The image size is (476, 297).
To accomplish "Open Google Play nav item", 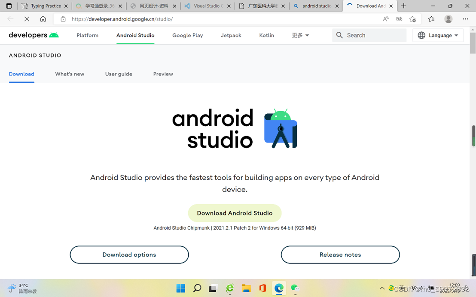I will [188, 35].
